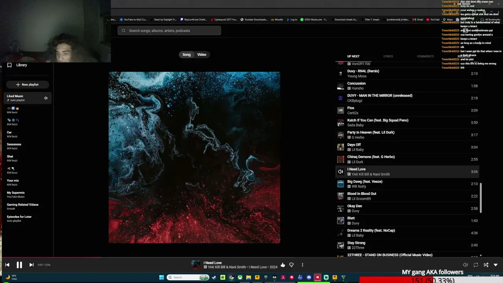Viewport: 503px width, 283px height.
Task: Open the Moodle bookmark
Action: [x=276, y=20]
